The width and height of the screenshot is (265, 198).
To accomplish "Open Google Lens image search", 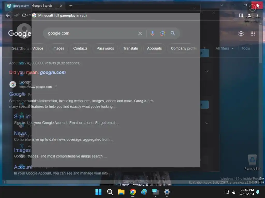I will (163, 33).
